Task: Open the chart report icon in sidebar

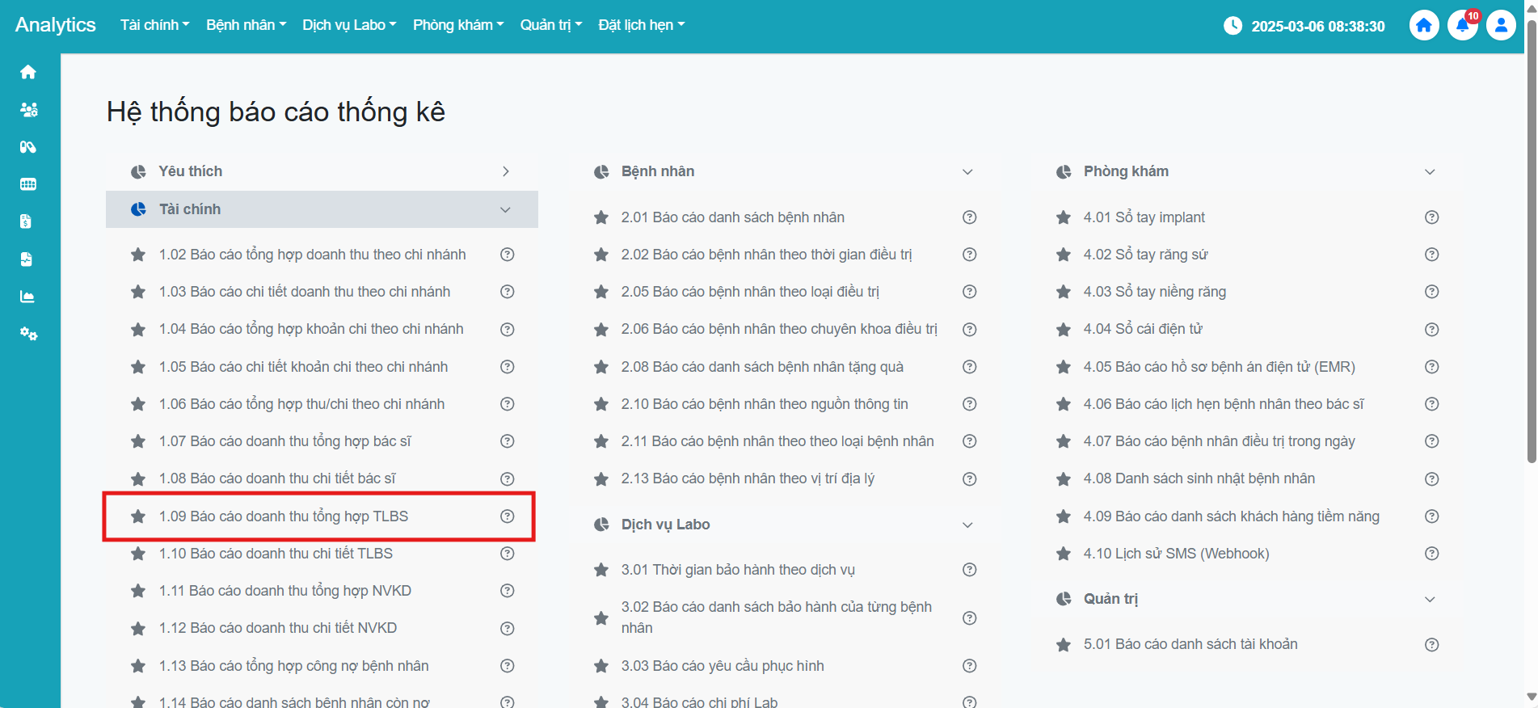Action: 28,297
